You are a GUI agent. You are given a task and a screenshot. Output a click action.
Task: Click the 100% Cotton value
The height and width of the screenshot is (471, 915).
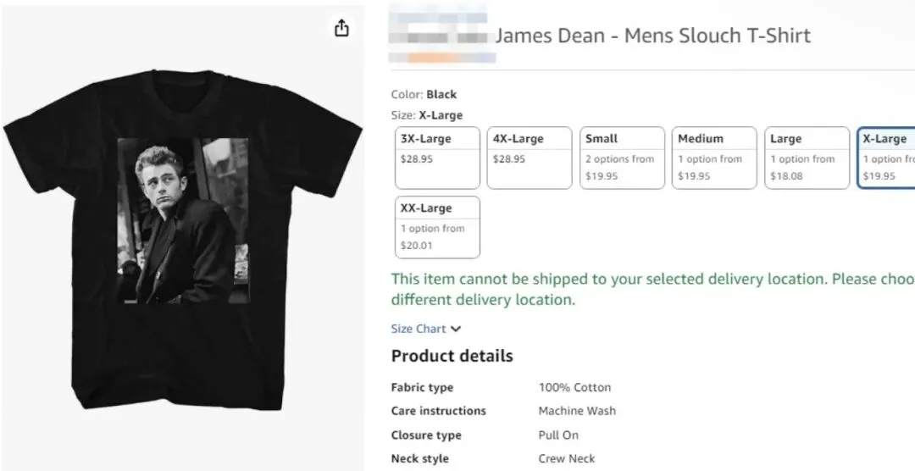(574, 387)
